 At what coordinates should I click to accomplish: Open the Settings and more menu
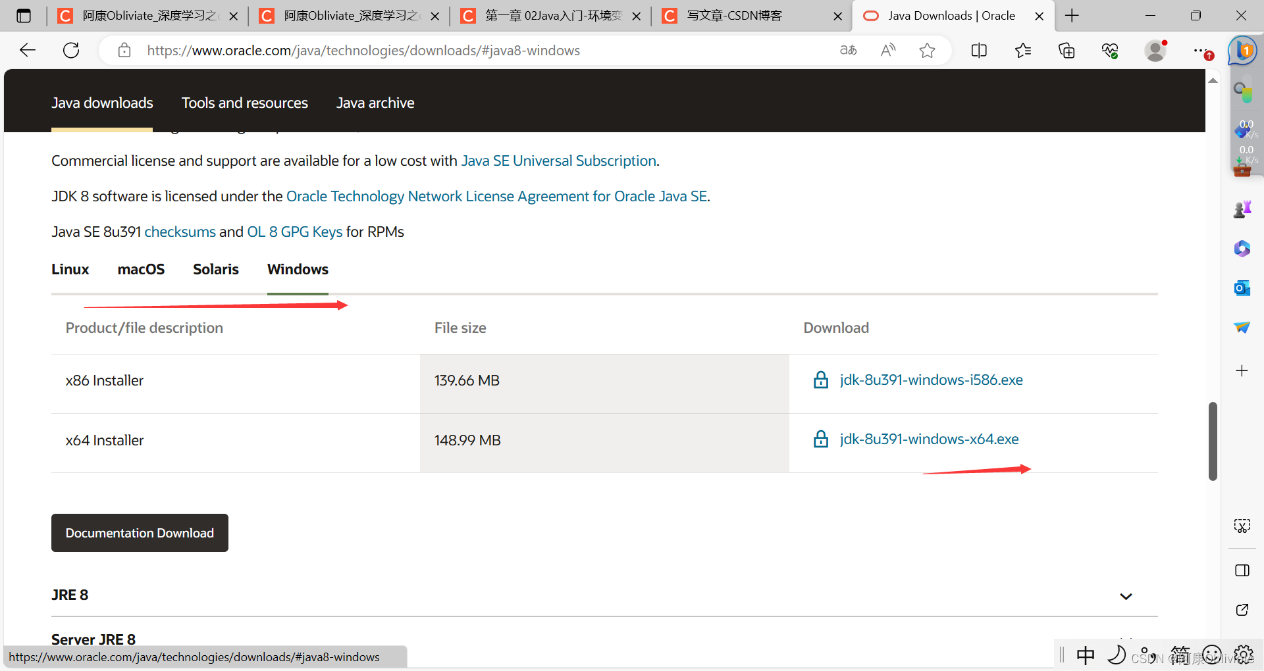coord(1201,50)
